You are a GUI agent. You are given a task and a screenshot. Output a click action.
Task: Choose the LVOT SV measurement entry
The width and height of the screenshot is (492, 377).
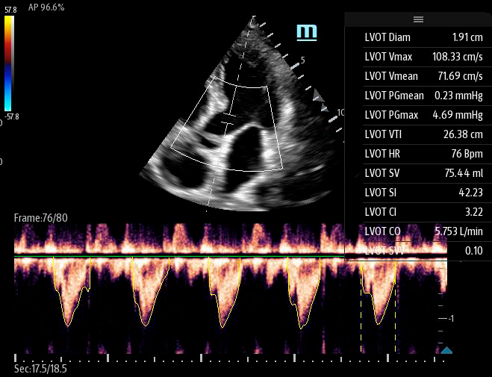pyautogui.click(x=418, y=173)
